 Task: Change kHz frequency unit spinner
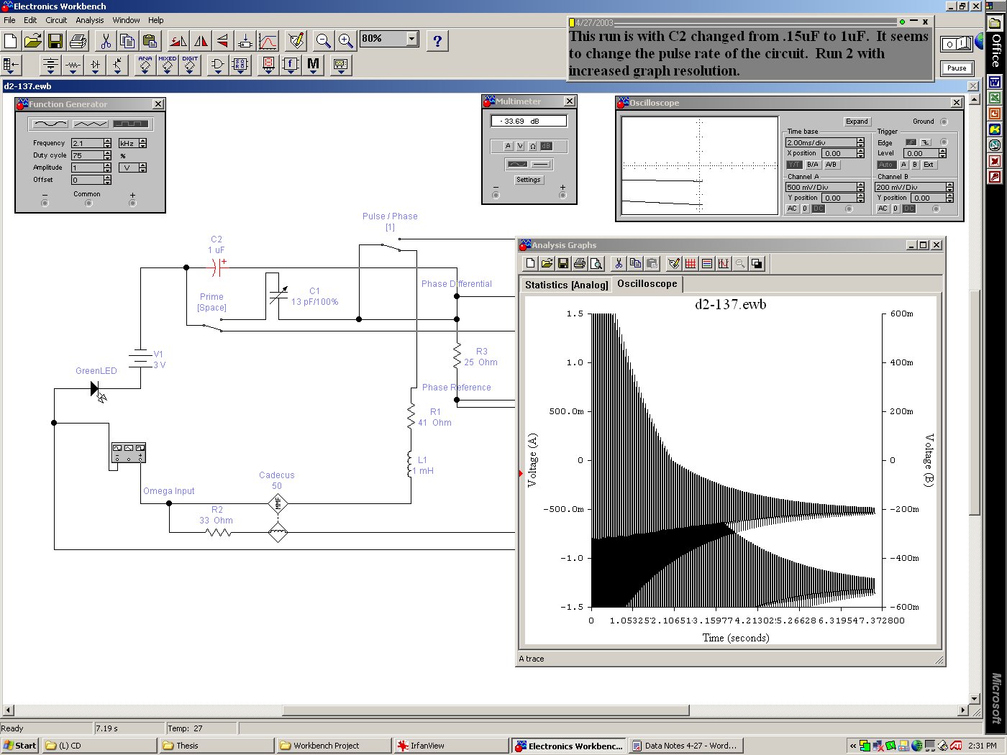pyautogui.click(x=142, y=143)
